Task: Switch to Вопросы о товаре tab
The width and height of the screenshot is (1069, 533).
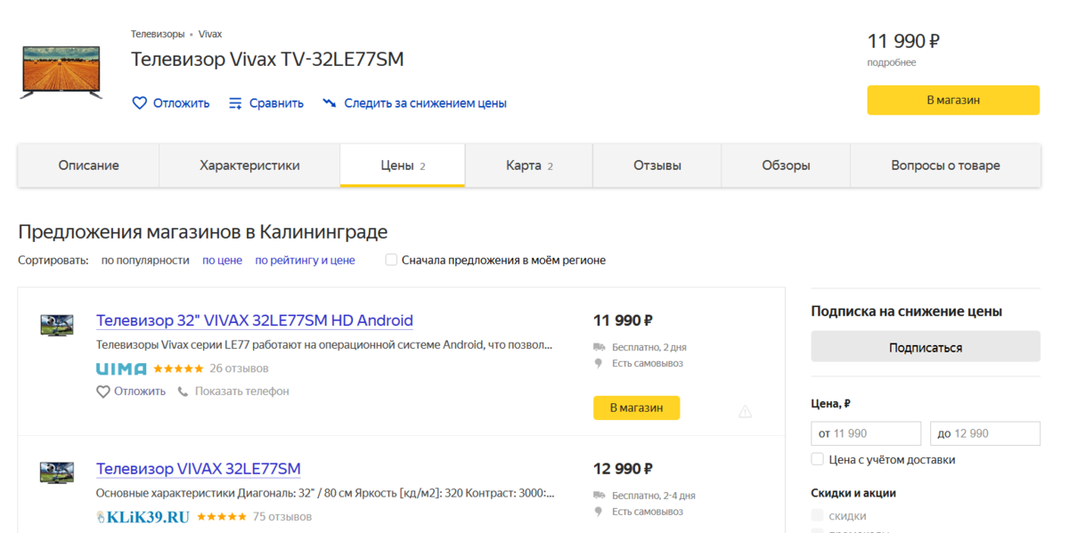Action: click(945, 166)
